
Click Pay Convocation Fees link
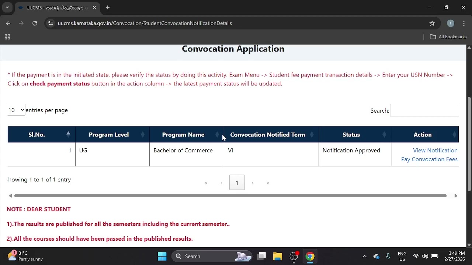click(x=429, y=159)
